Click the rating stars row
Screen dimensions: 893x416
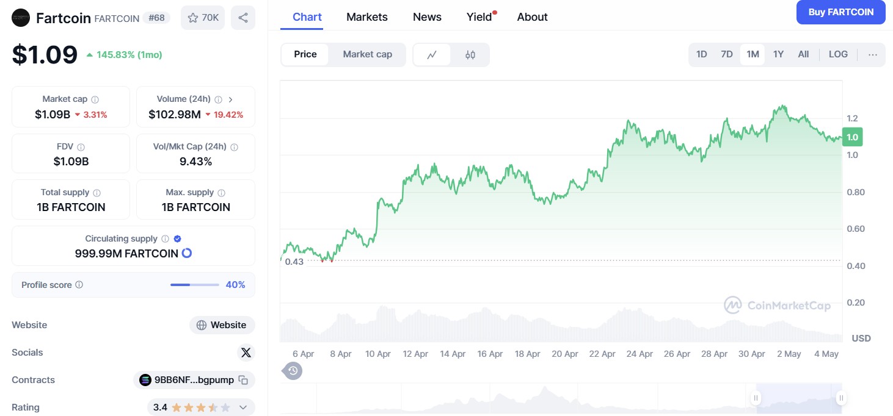201,407
